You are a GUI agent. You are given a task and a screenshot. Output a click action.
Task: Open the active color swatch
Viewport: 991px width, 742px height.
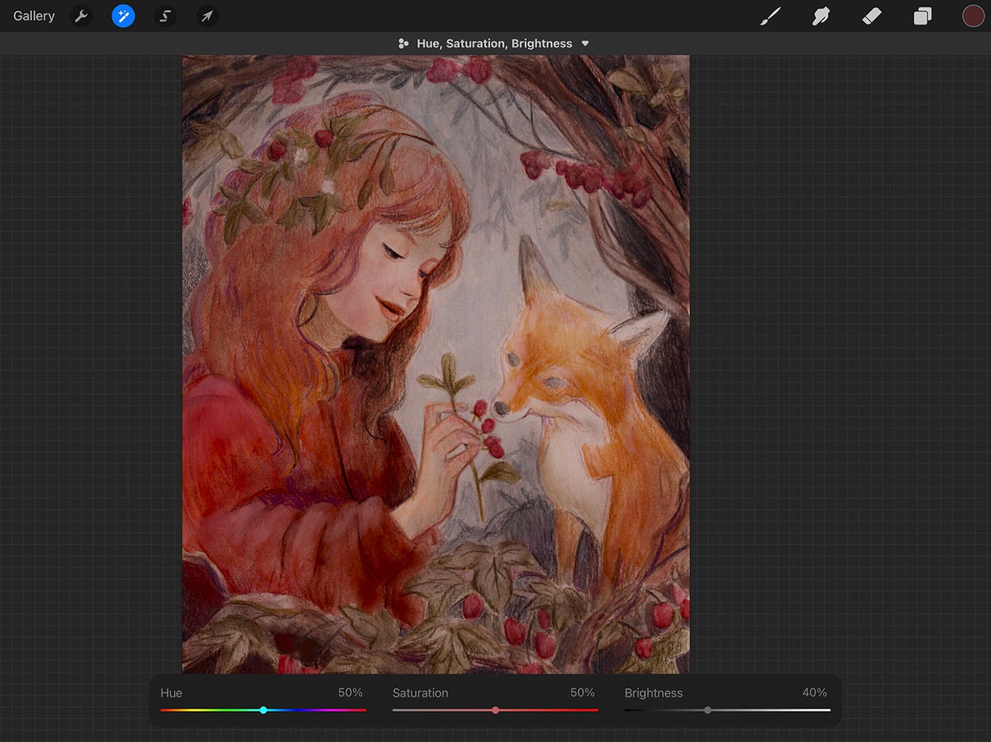973,16
